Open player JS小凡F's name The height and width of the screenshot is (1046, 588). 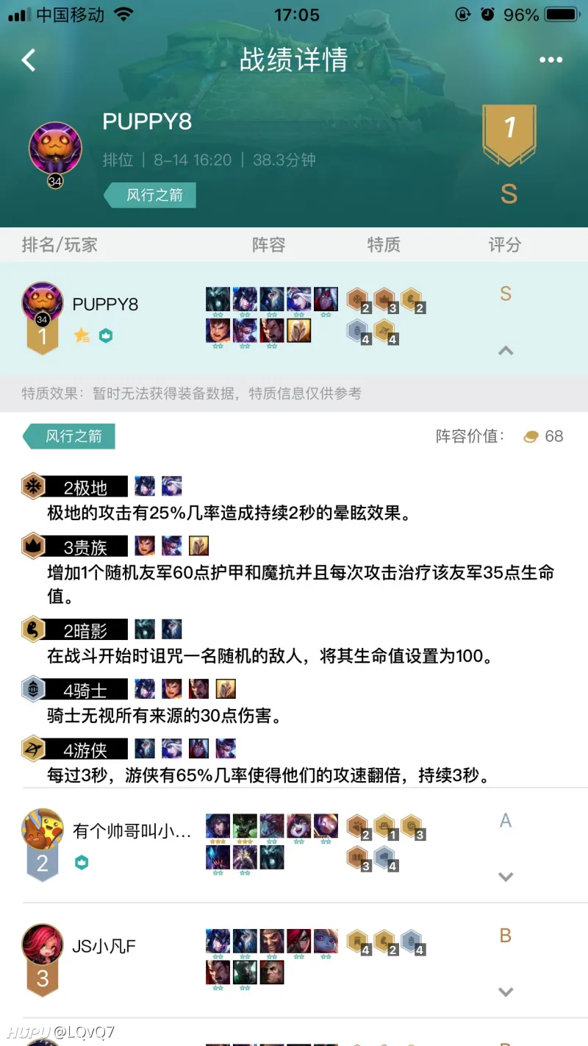104,946
